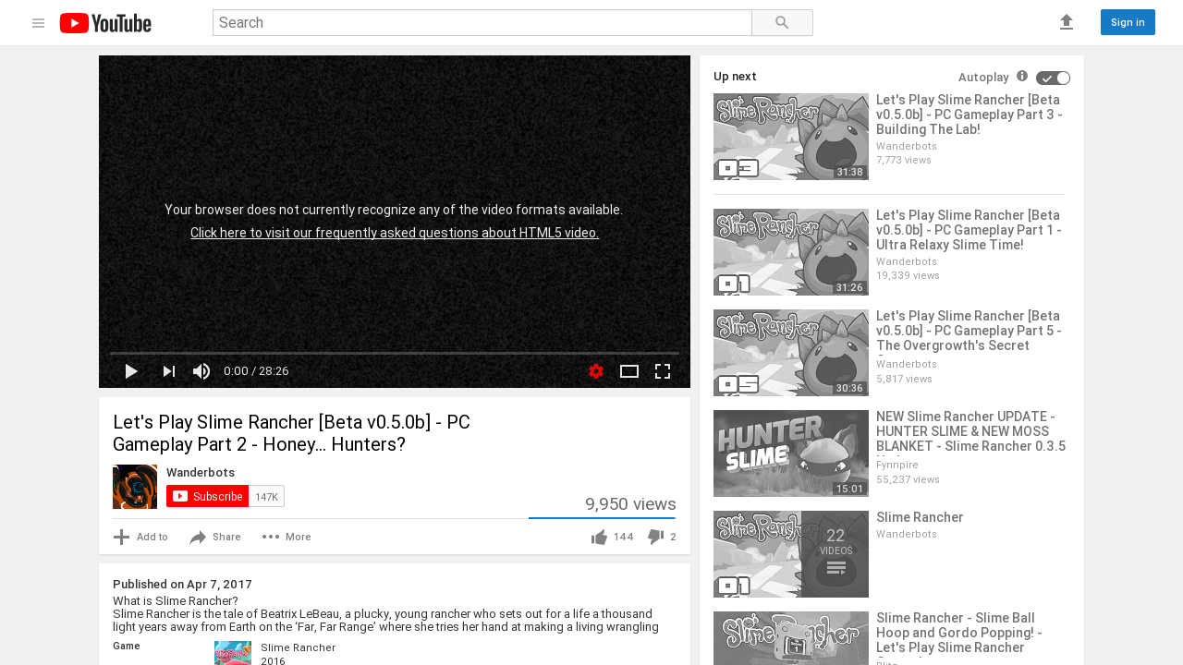This screenshot has width=1183, height=665.
Task: Click Sign in button
Action: 1128,22
